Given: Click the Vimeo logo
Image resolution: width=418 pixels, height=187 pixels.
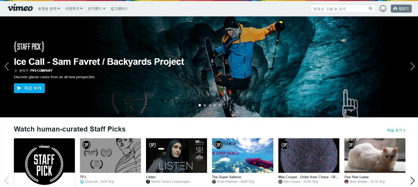Looking at the screenshot, I should 20,8.
